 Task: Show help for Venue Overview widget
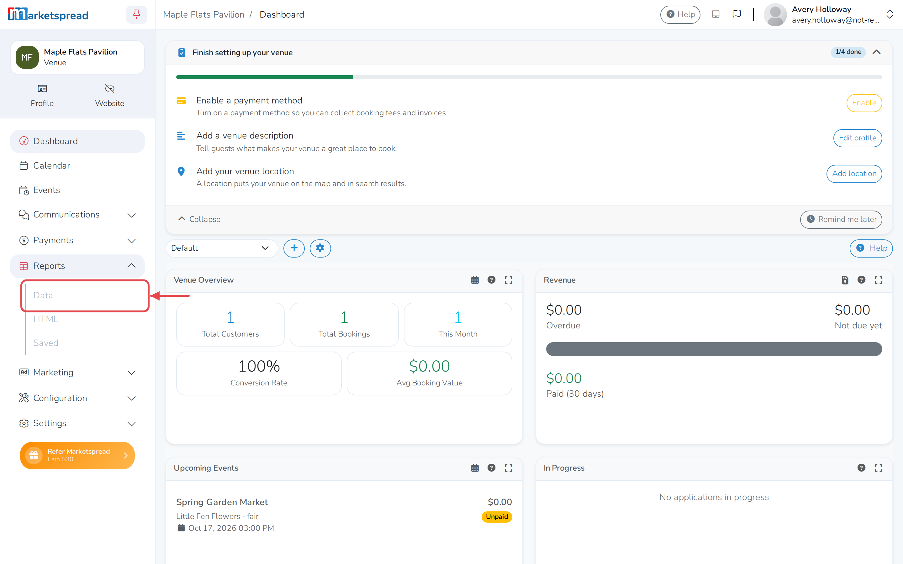(491, 280)
